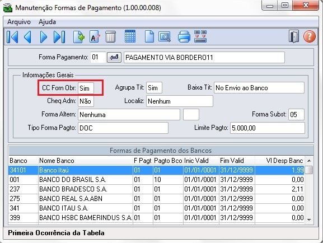Open the search magnifier icon
The height and width of the screenshot is (243, 323).
pyautogui.click(x=165, y=37)
